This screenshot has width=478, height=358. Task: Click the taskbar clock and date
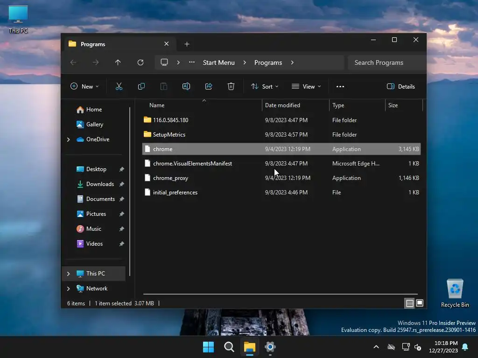tap(443, 347)
